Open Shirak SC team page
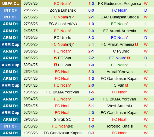Screen dimensions: 154x137 (63, 119)
